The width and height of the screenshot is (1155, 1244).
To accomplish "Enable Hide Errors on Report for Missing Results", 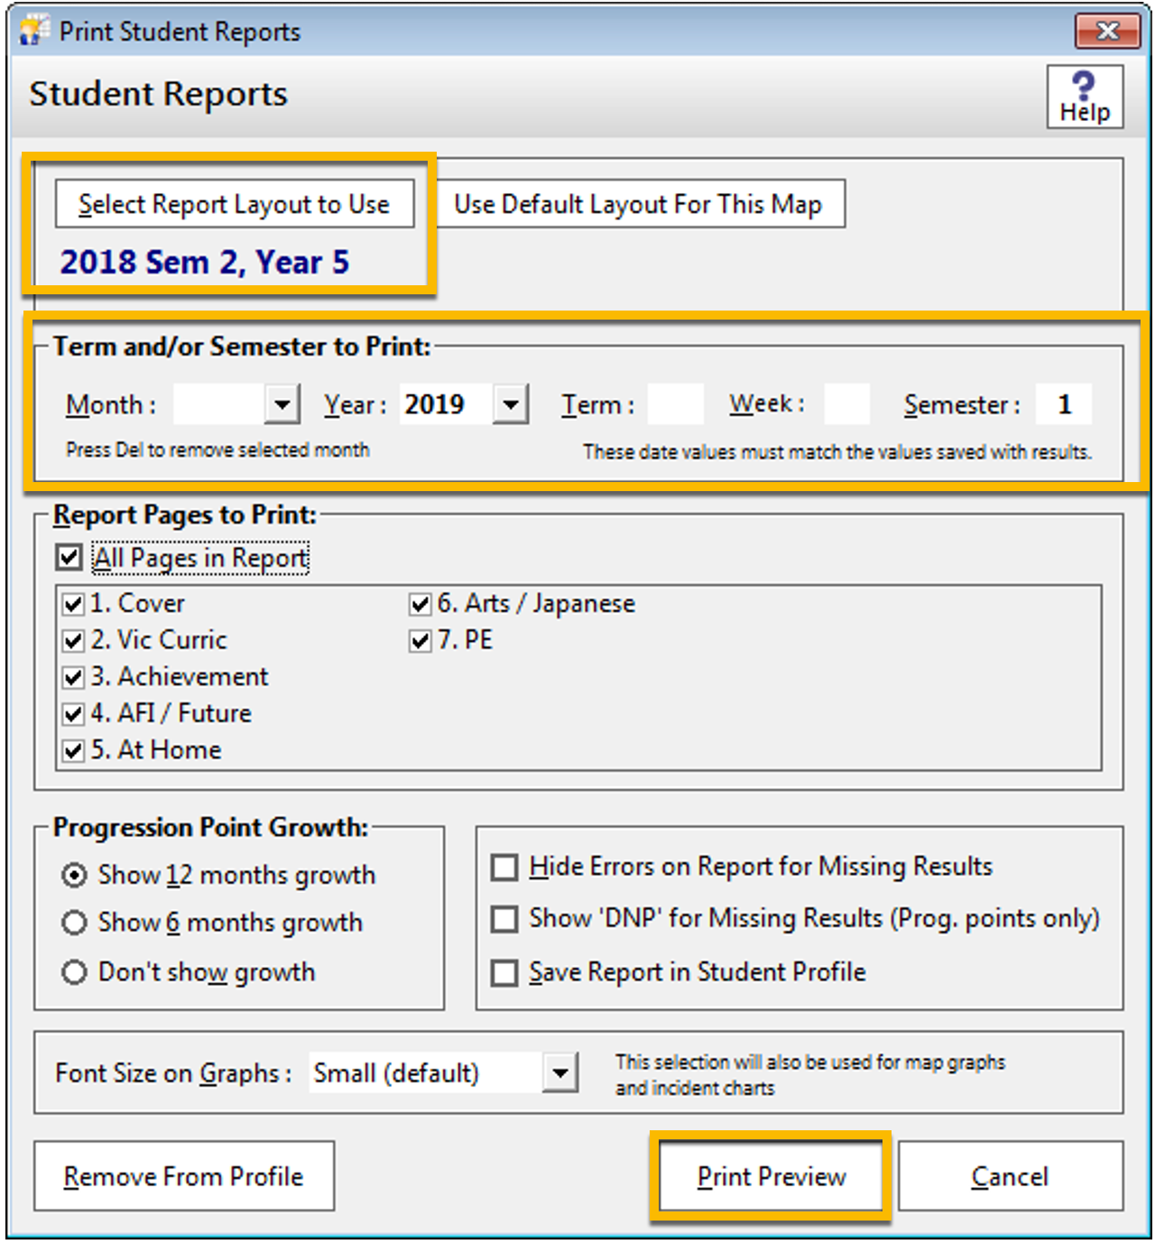I will [505, 865].
